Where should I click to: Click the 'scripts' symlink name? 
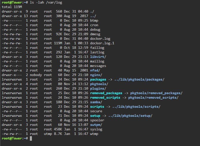(97, 107)
